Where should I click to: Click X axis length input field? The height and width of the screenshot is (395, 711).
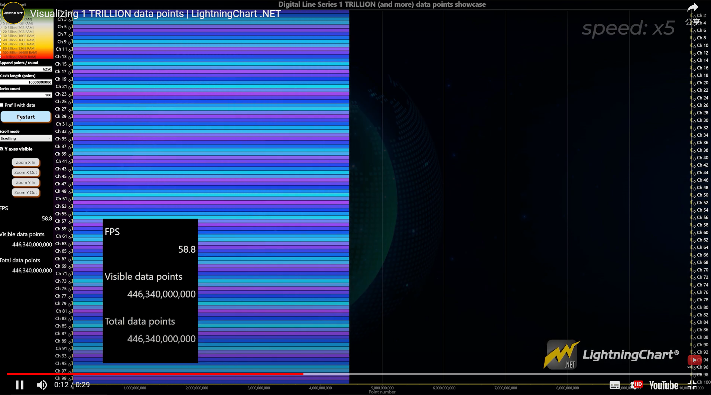pyautogui.click(x=26, y=82)
